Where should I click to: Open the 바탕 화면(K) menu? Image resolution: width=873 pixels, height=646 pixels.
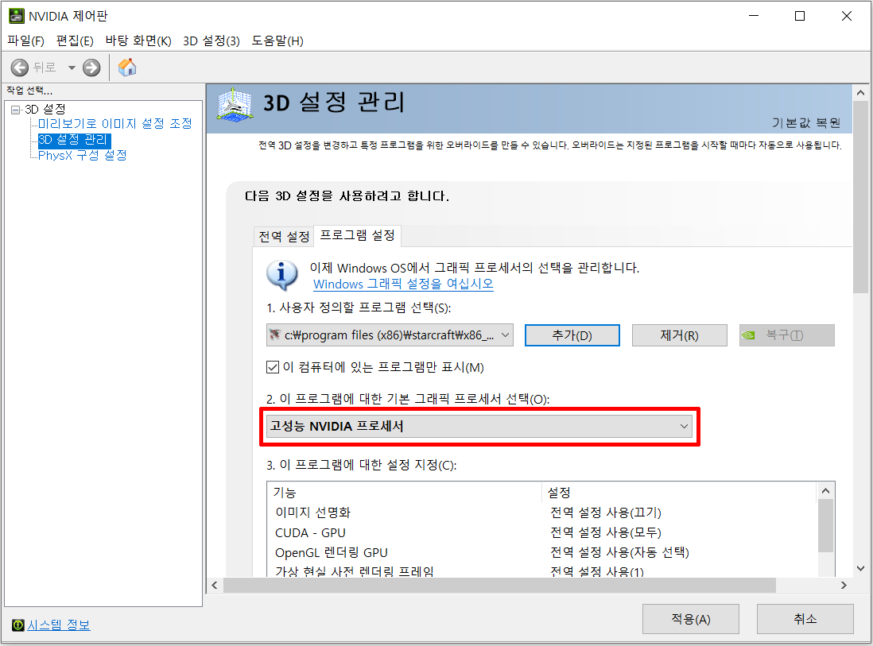click(138, 41)
